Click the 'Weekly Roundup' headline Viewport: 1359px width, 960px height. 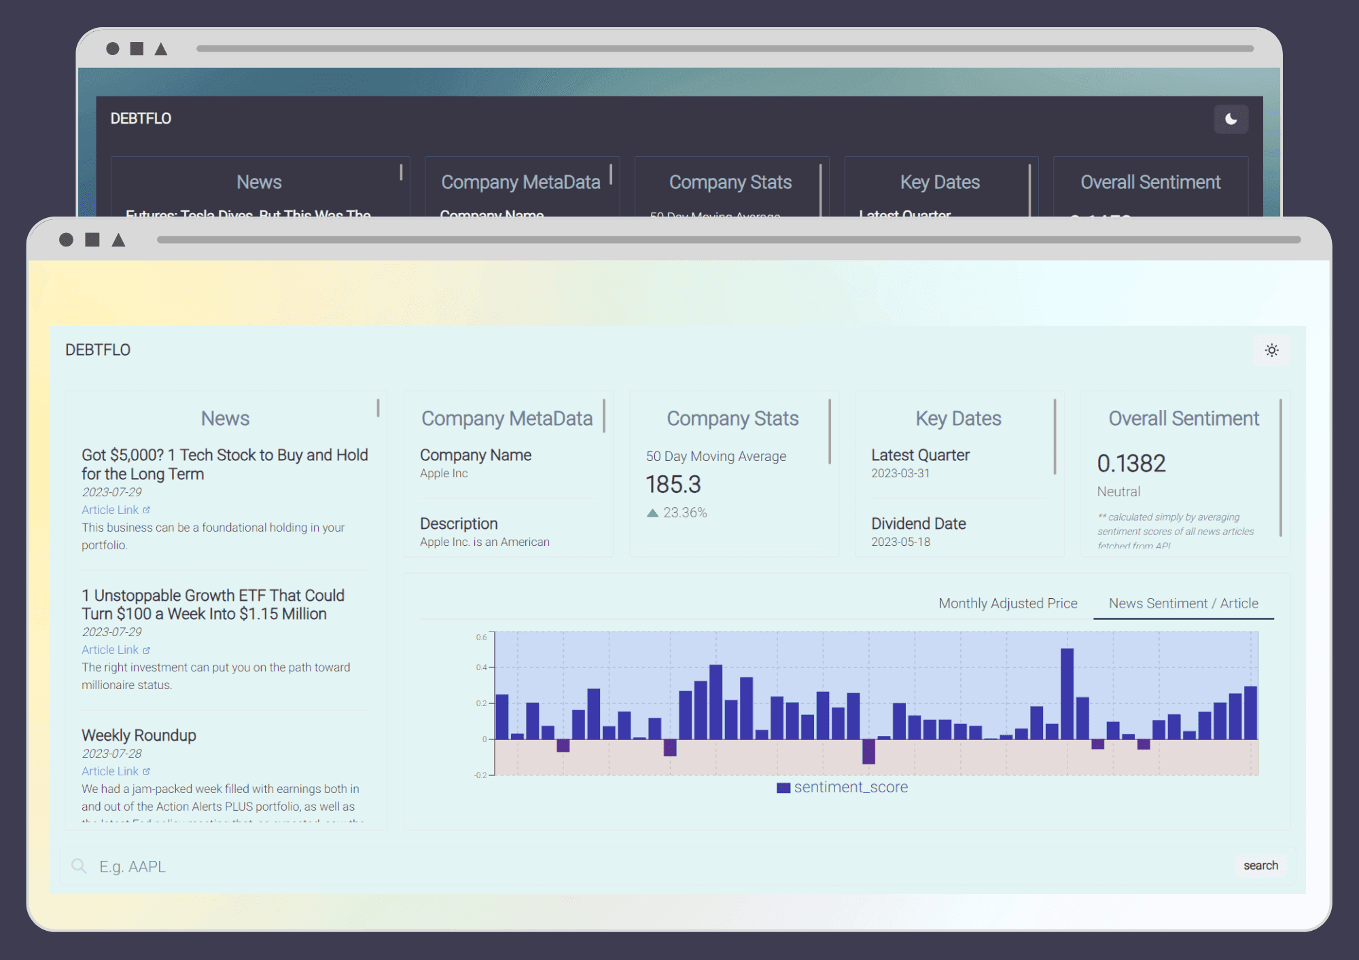click(x=139, y=735)
